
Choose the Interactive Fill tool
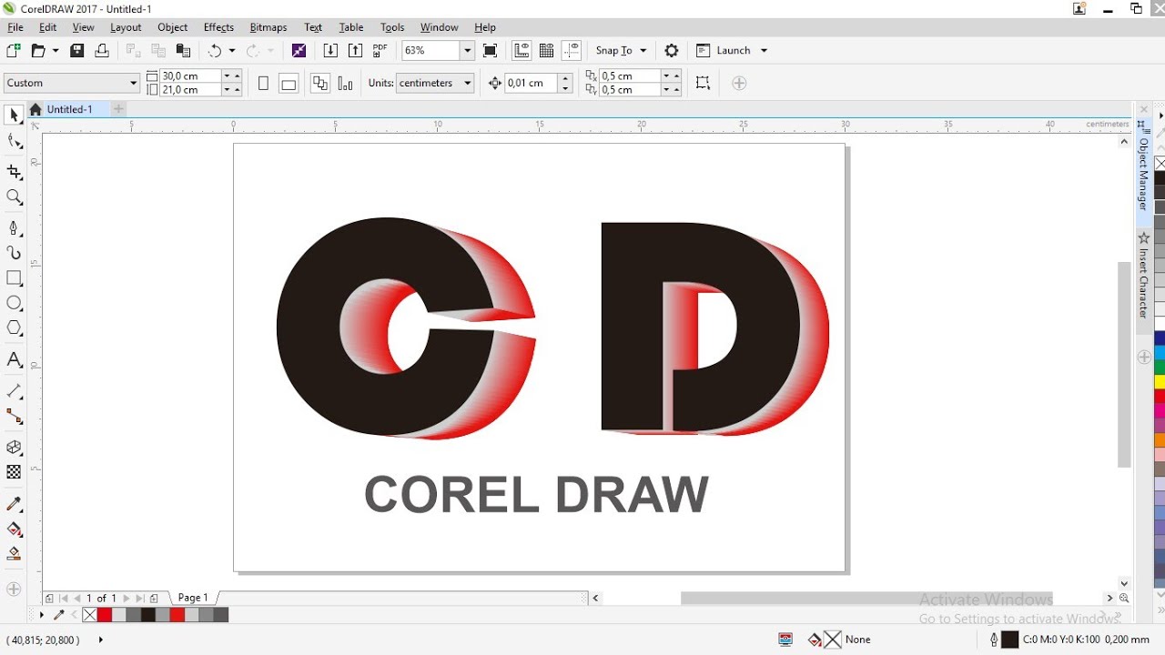14,529
